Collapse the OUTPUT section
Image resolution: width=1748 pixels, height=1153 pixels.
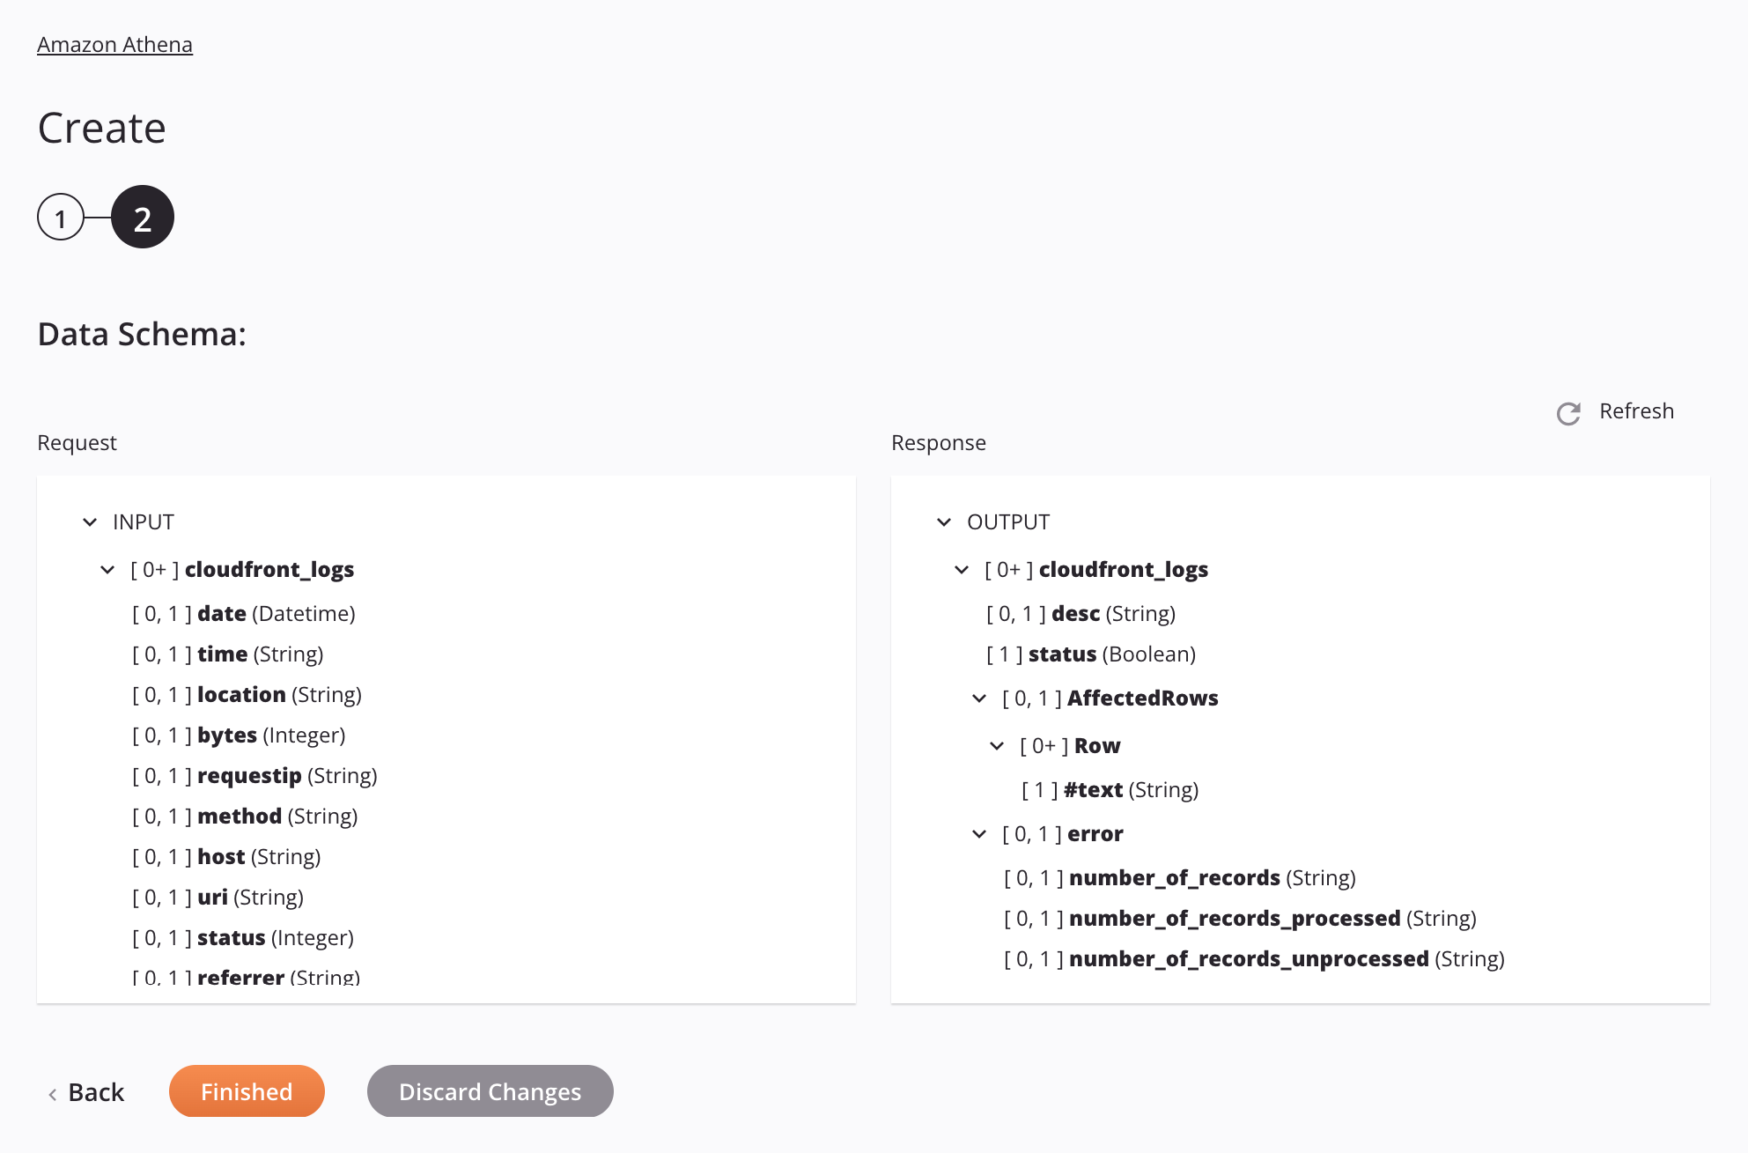[x=947, y=520]
